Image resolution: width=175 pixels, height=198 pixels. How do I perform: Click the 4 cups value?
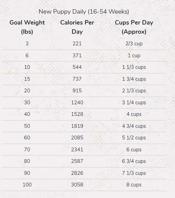pyautogui.click(x=134, y=114)
